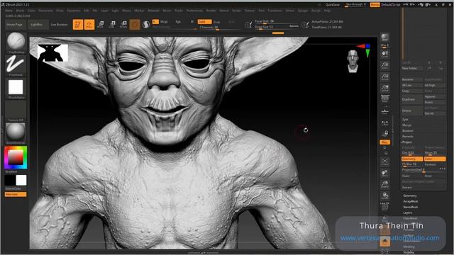Click the camera head navigator in viewport
The height and width of the screenshot is (255, 454).
click(x=353, y=62)
